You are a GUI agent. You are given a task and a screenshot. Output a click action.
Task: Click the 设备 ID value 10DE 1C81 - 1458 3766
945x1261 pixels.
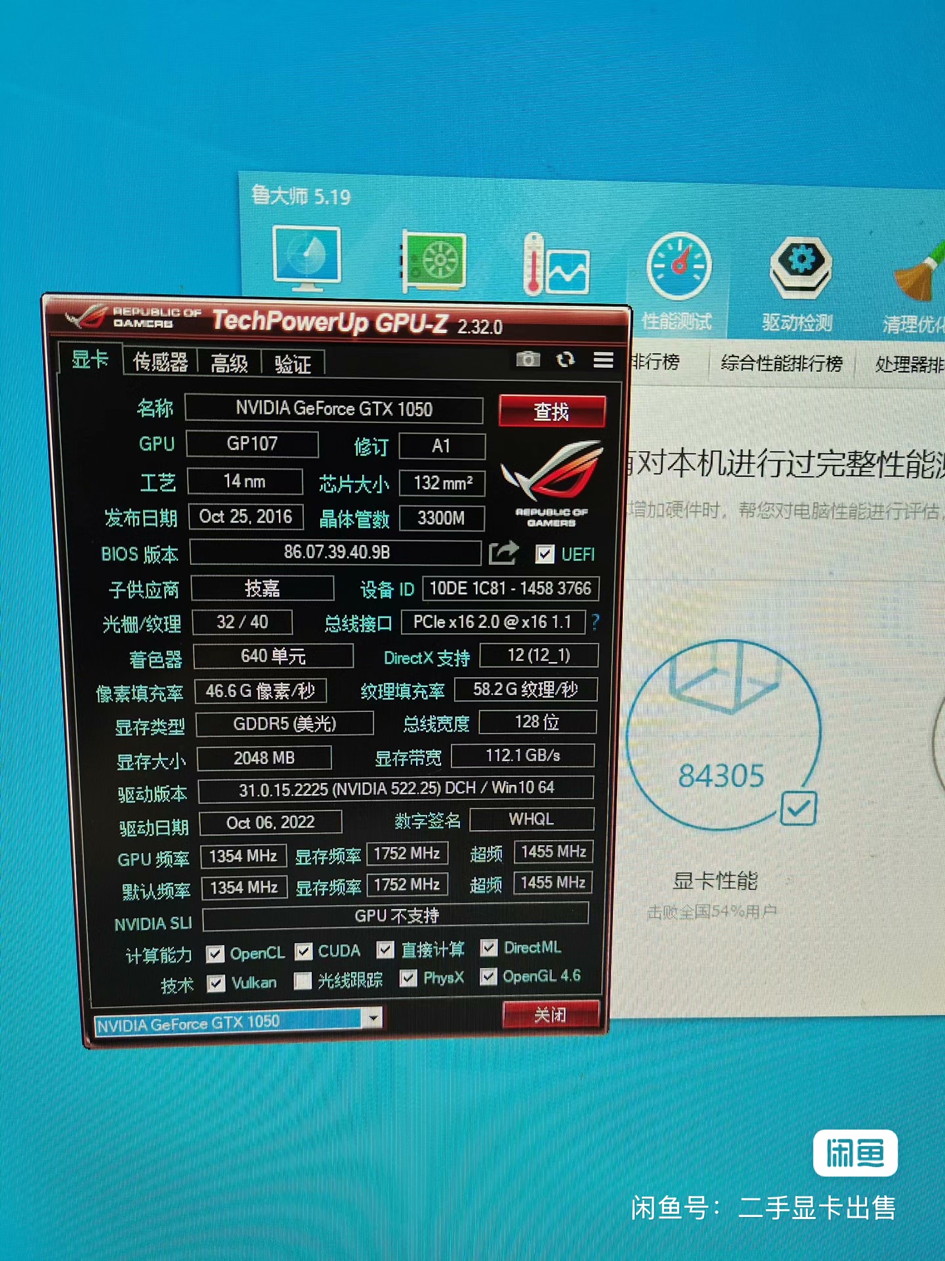tap(511, 588)
